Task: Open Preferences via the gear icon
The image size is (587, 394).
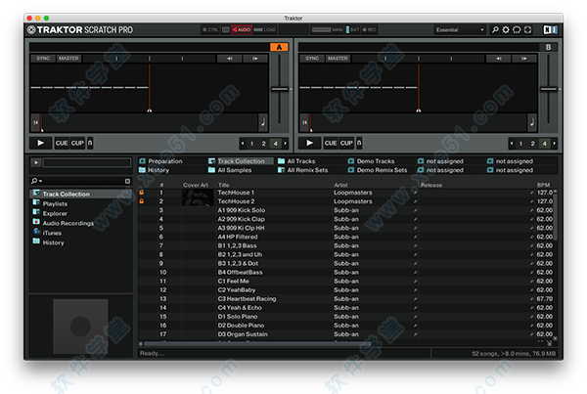Action: coord(506,29)
